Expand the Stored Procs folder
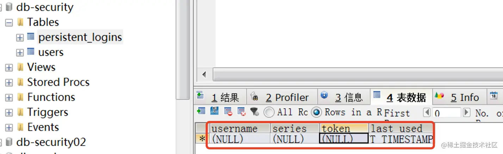 point(9,83)
